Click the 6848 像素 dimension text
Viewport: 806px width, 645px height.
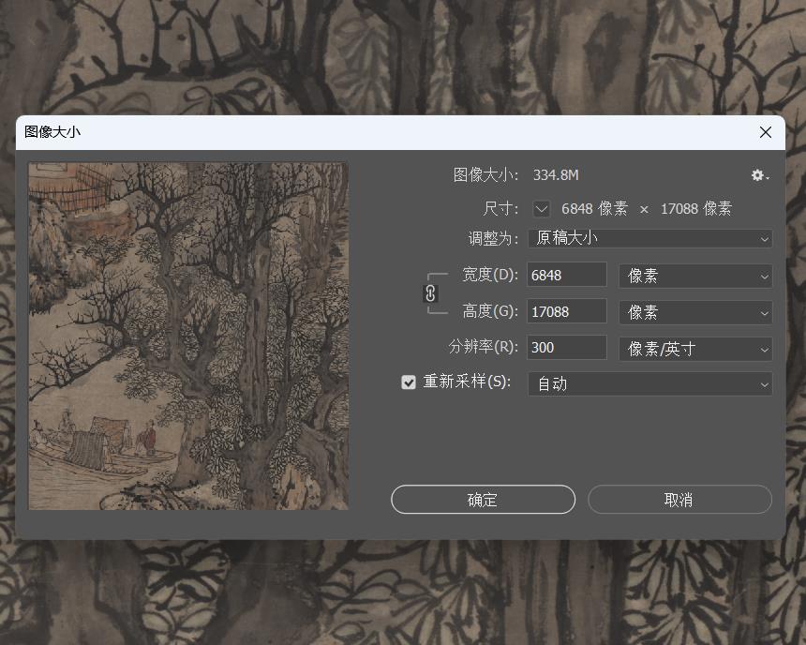click(x=594, y=209)
